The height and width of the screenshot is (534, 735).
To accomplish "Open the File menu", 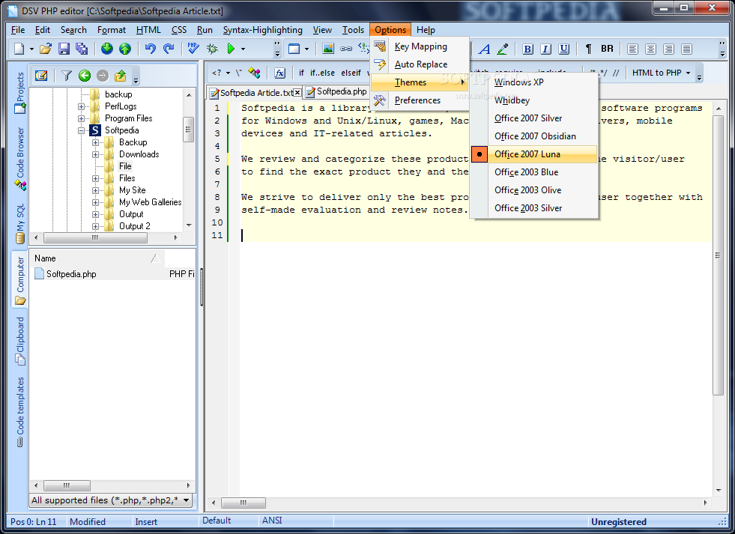I will (18, 30).
